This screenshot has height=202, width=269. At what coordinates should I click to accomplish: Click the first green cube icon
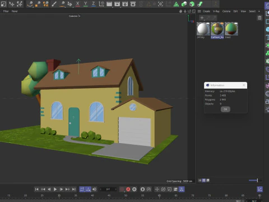click(x=184, y=4)
